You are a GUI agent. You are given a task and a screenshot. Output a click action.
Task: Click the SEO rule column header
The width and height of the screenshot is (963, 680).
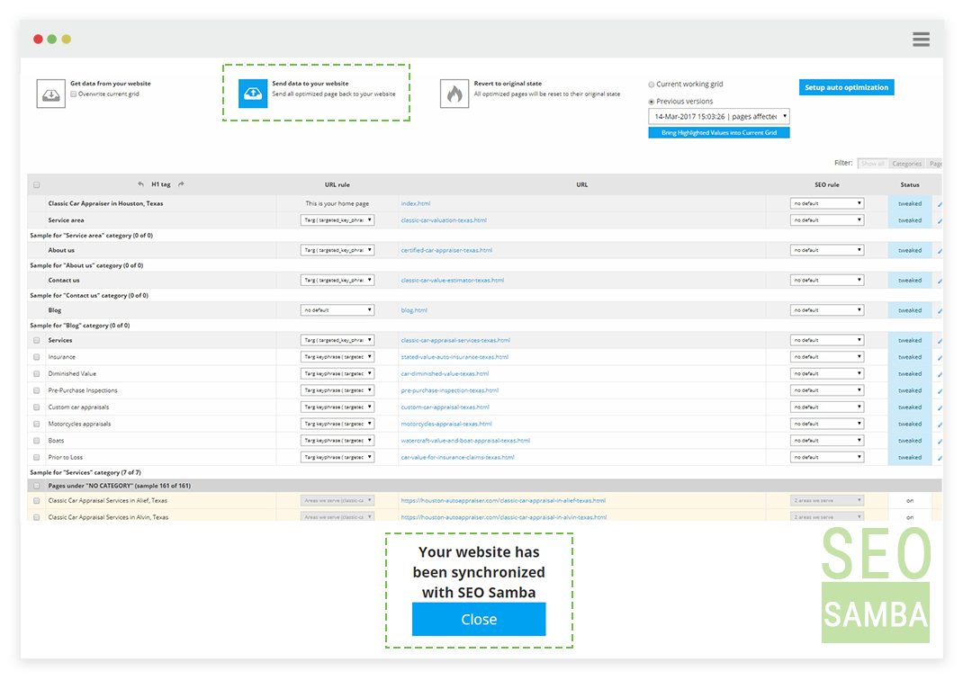point(827,184)
